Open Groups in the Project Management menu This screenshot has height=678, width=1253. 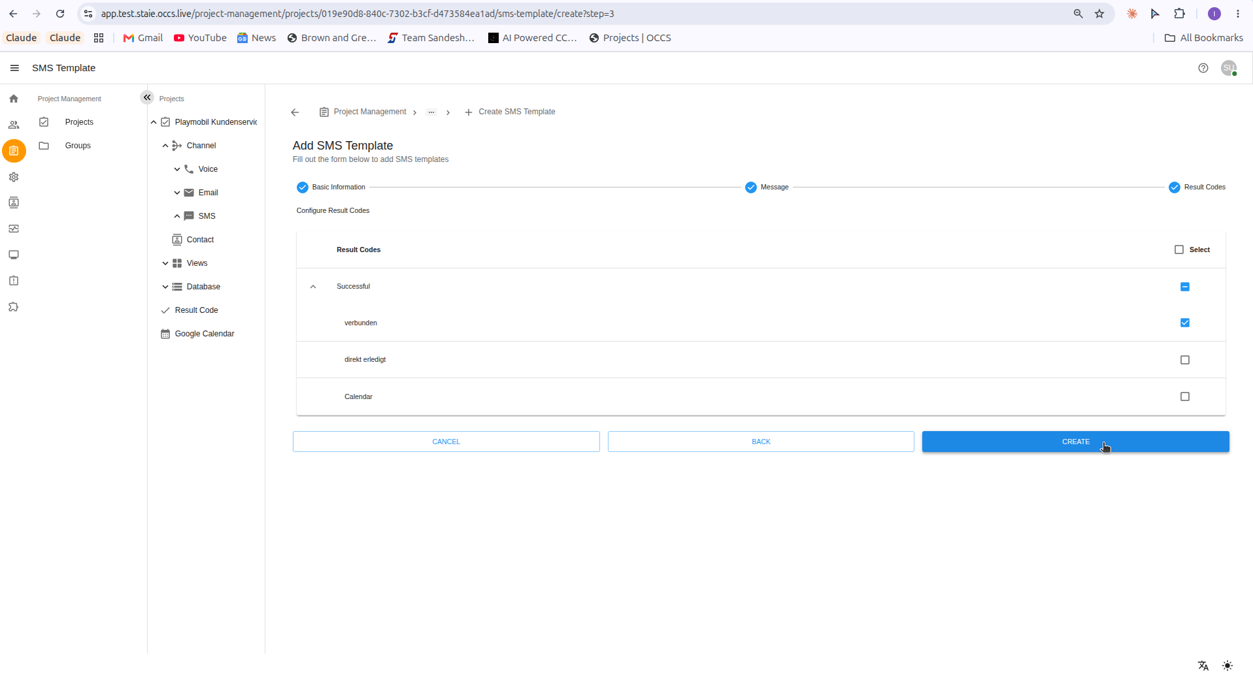[x=78, y=146]
